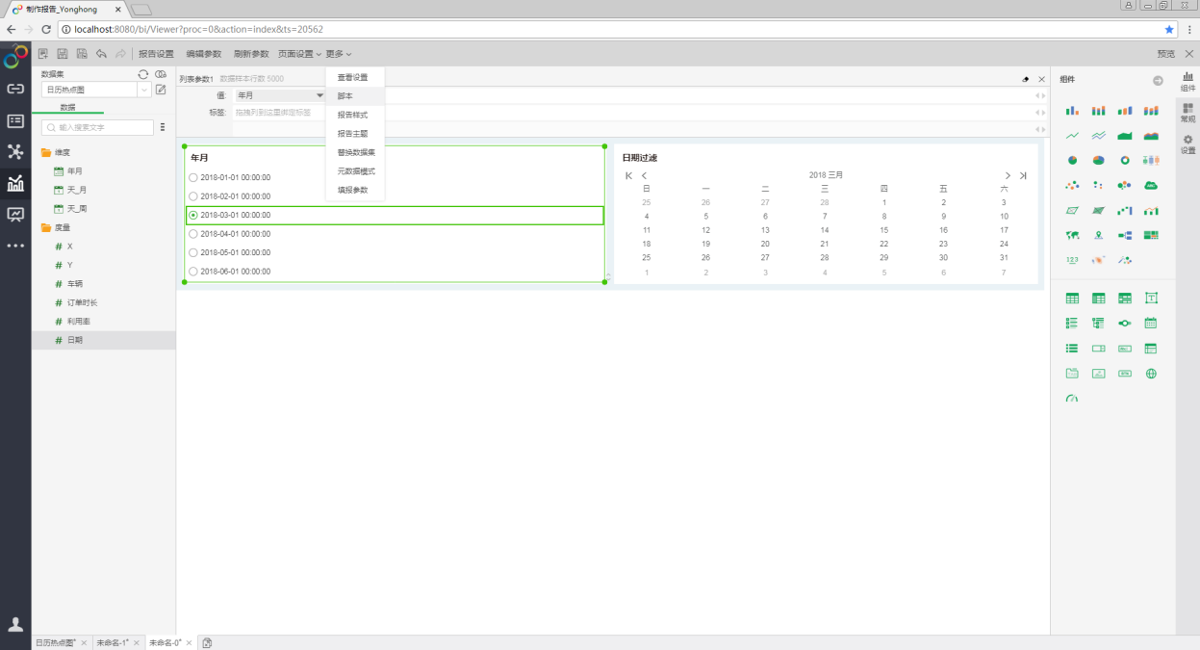This screenshot has height=650, width=1200.
Task: Open the user profile icon in sidebar
Action: (15, 624)
